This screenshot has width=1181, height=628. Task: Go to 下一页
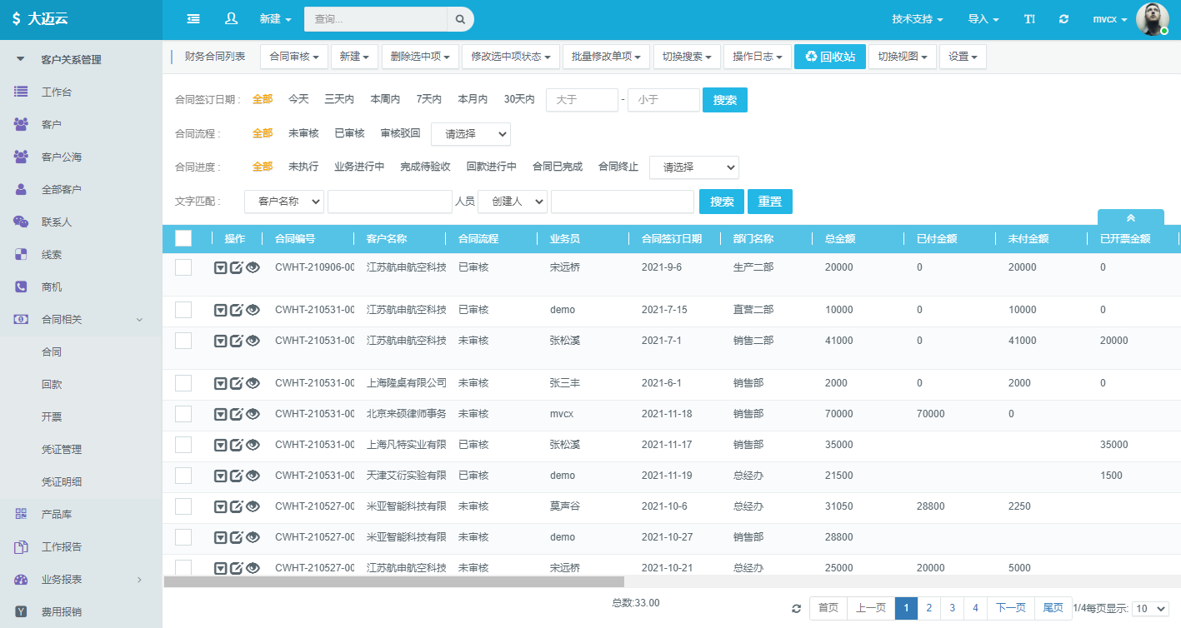point(1011,608)
